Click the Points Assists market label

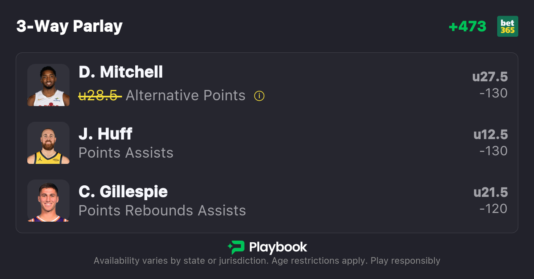coord(126,153)
